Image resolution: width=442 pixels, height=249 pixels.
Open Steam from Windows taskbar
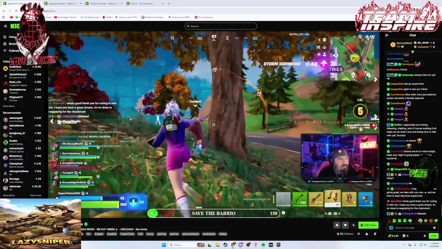coord(225,245)
